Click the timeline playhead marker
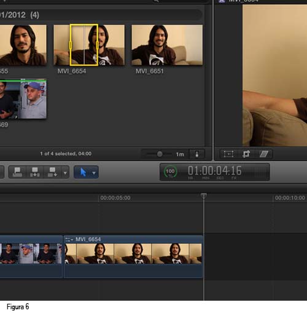307x313 pixels. pyautogui.click(x=203, y=196)
